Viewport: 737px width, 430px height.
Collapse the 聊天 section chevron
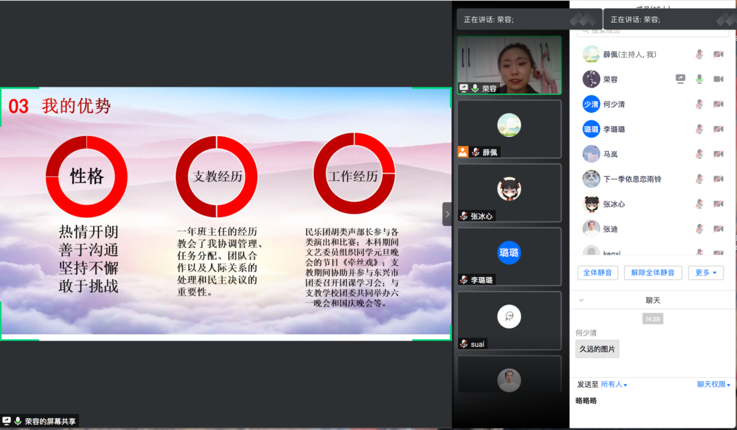pyautogui.click(x=581, y=300)
